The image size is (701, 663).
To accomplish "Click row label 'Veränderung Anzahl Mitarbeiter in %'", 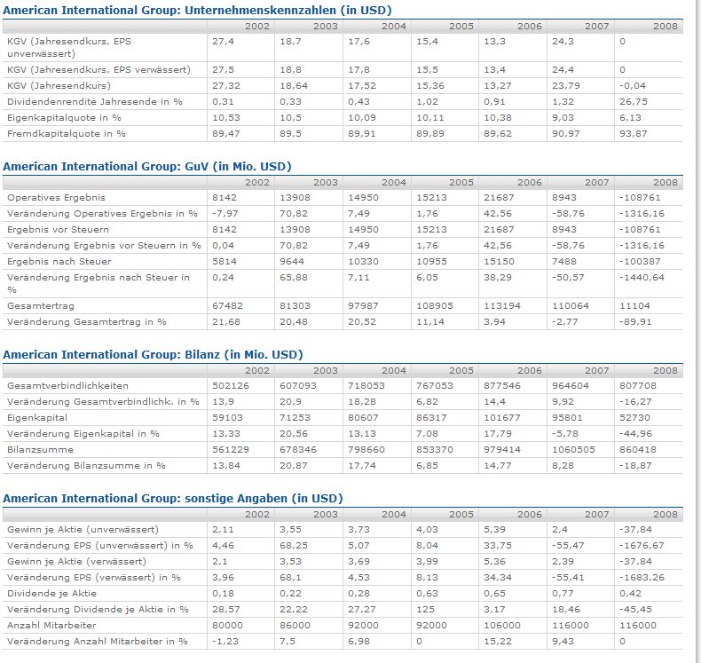I will 98,642.
